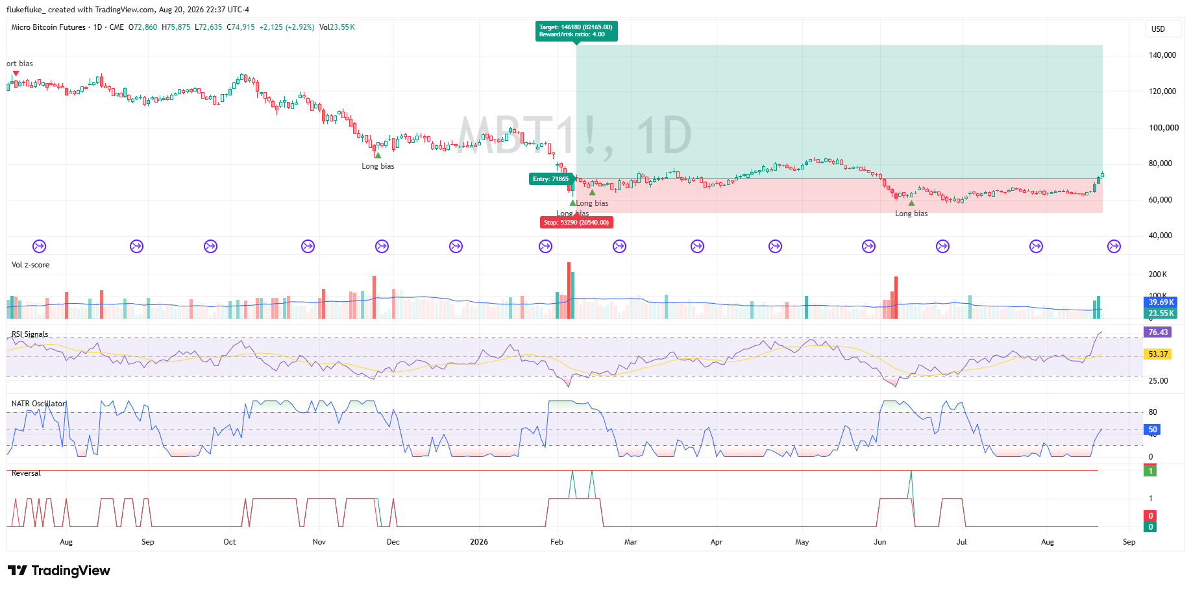
Task: Click the rollover marker icon before Apr
Action: coord(697,246)
